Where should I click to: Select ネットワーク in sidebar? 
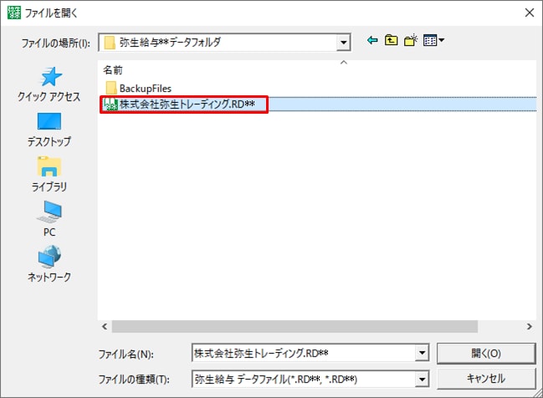[49, 263]
